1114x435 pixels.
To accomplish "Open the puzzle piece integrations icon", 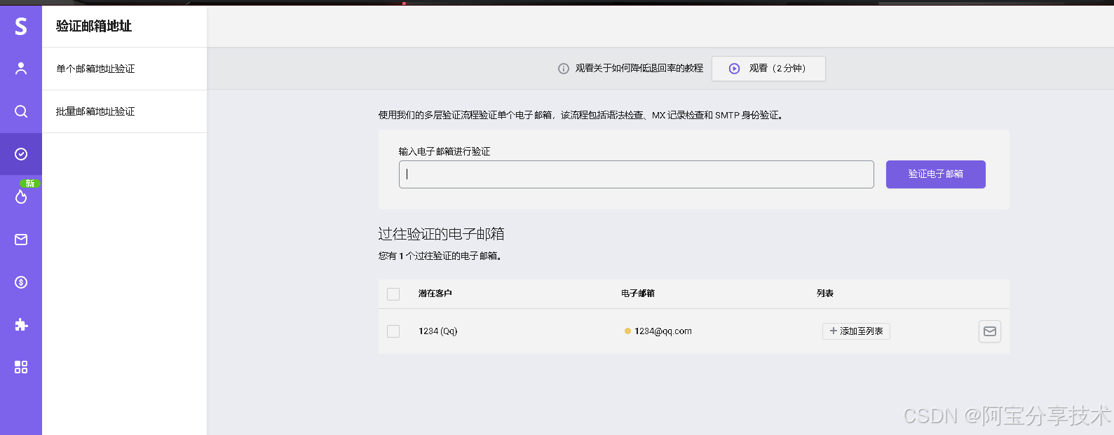I will [x=21, y=325].
